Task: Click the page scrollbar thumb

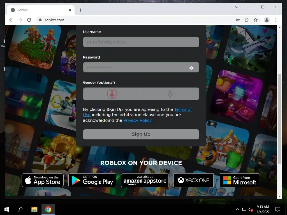Action: (x=279, y=119)
